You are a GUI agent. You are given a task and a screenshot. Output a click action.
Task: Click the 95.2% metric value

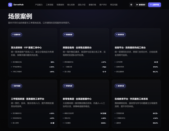[x=155, y=72]
